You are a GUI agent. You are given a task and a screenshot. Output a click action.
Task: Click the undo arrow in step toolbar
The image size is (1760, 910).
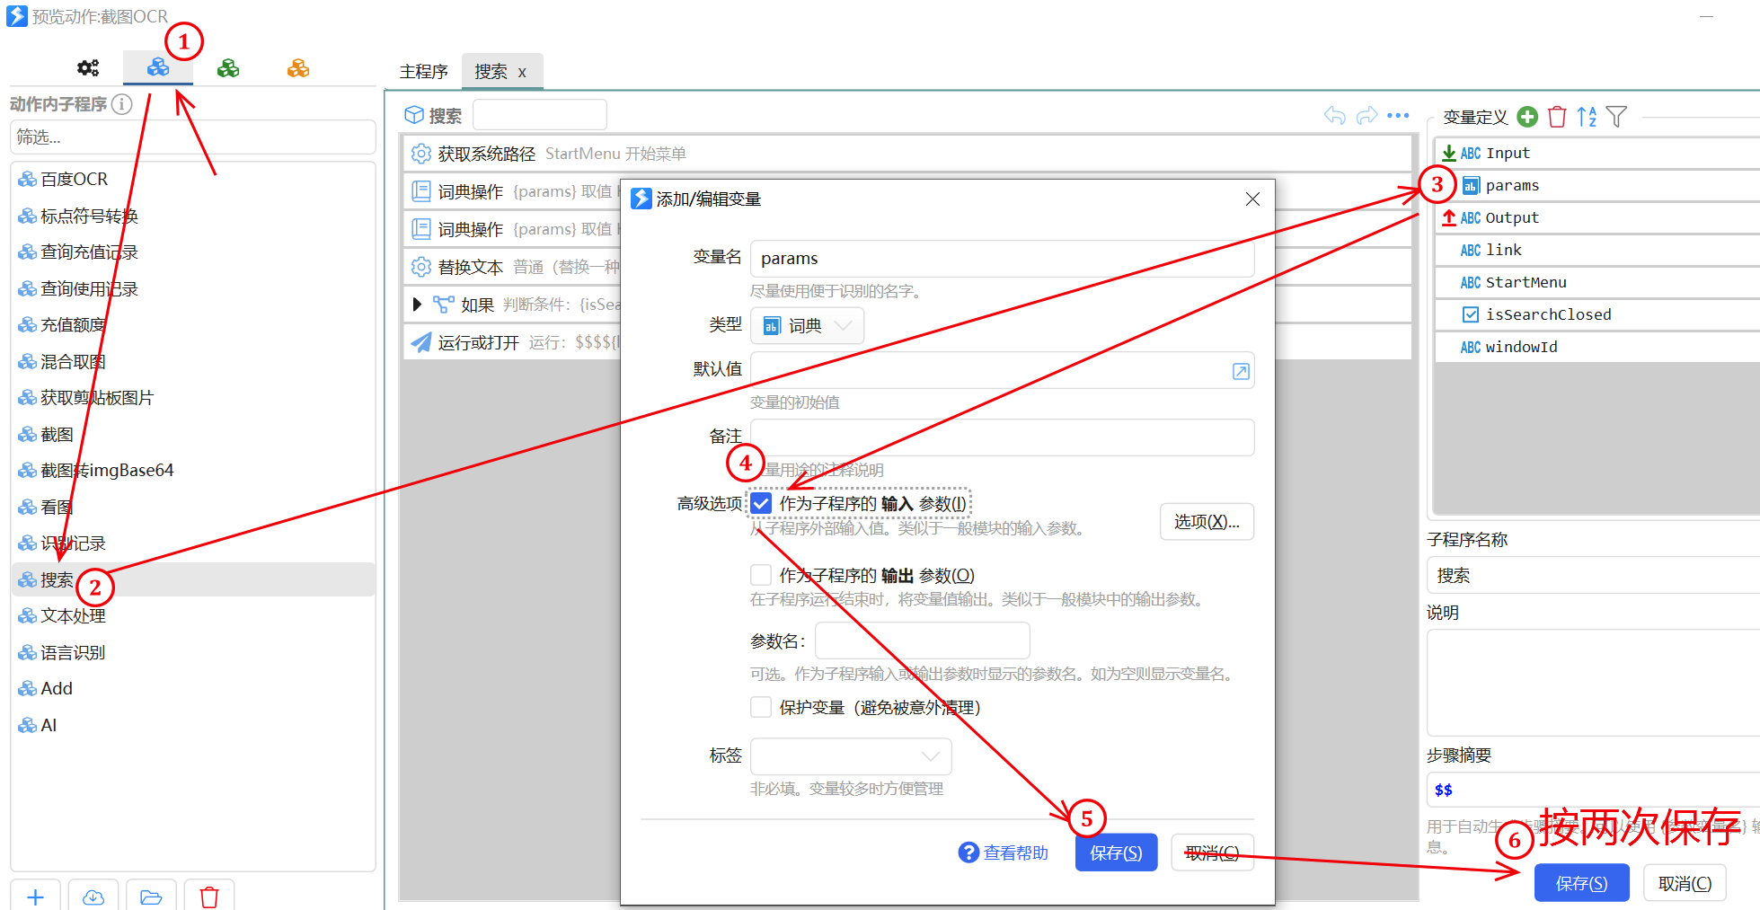point(1335,115)
